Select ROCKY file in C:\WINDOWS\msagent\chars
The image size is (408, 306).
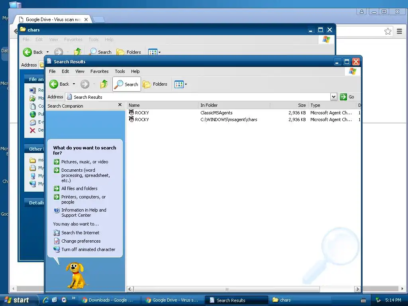pos(139,120)
